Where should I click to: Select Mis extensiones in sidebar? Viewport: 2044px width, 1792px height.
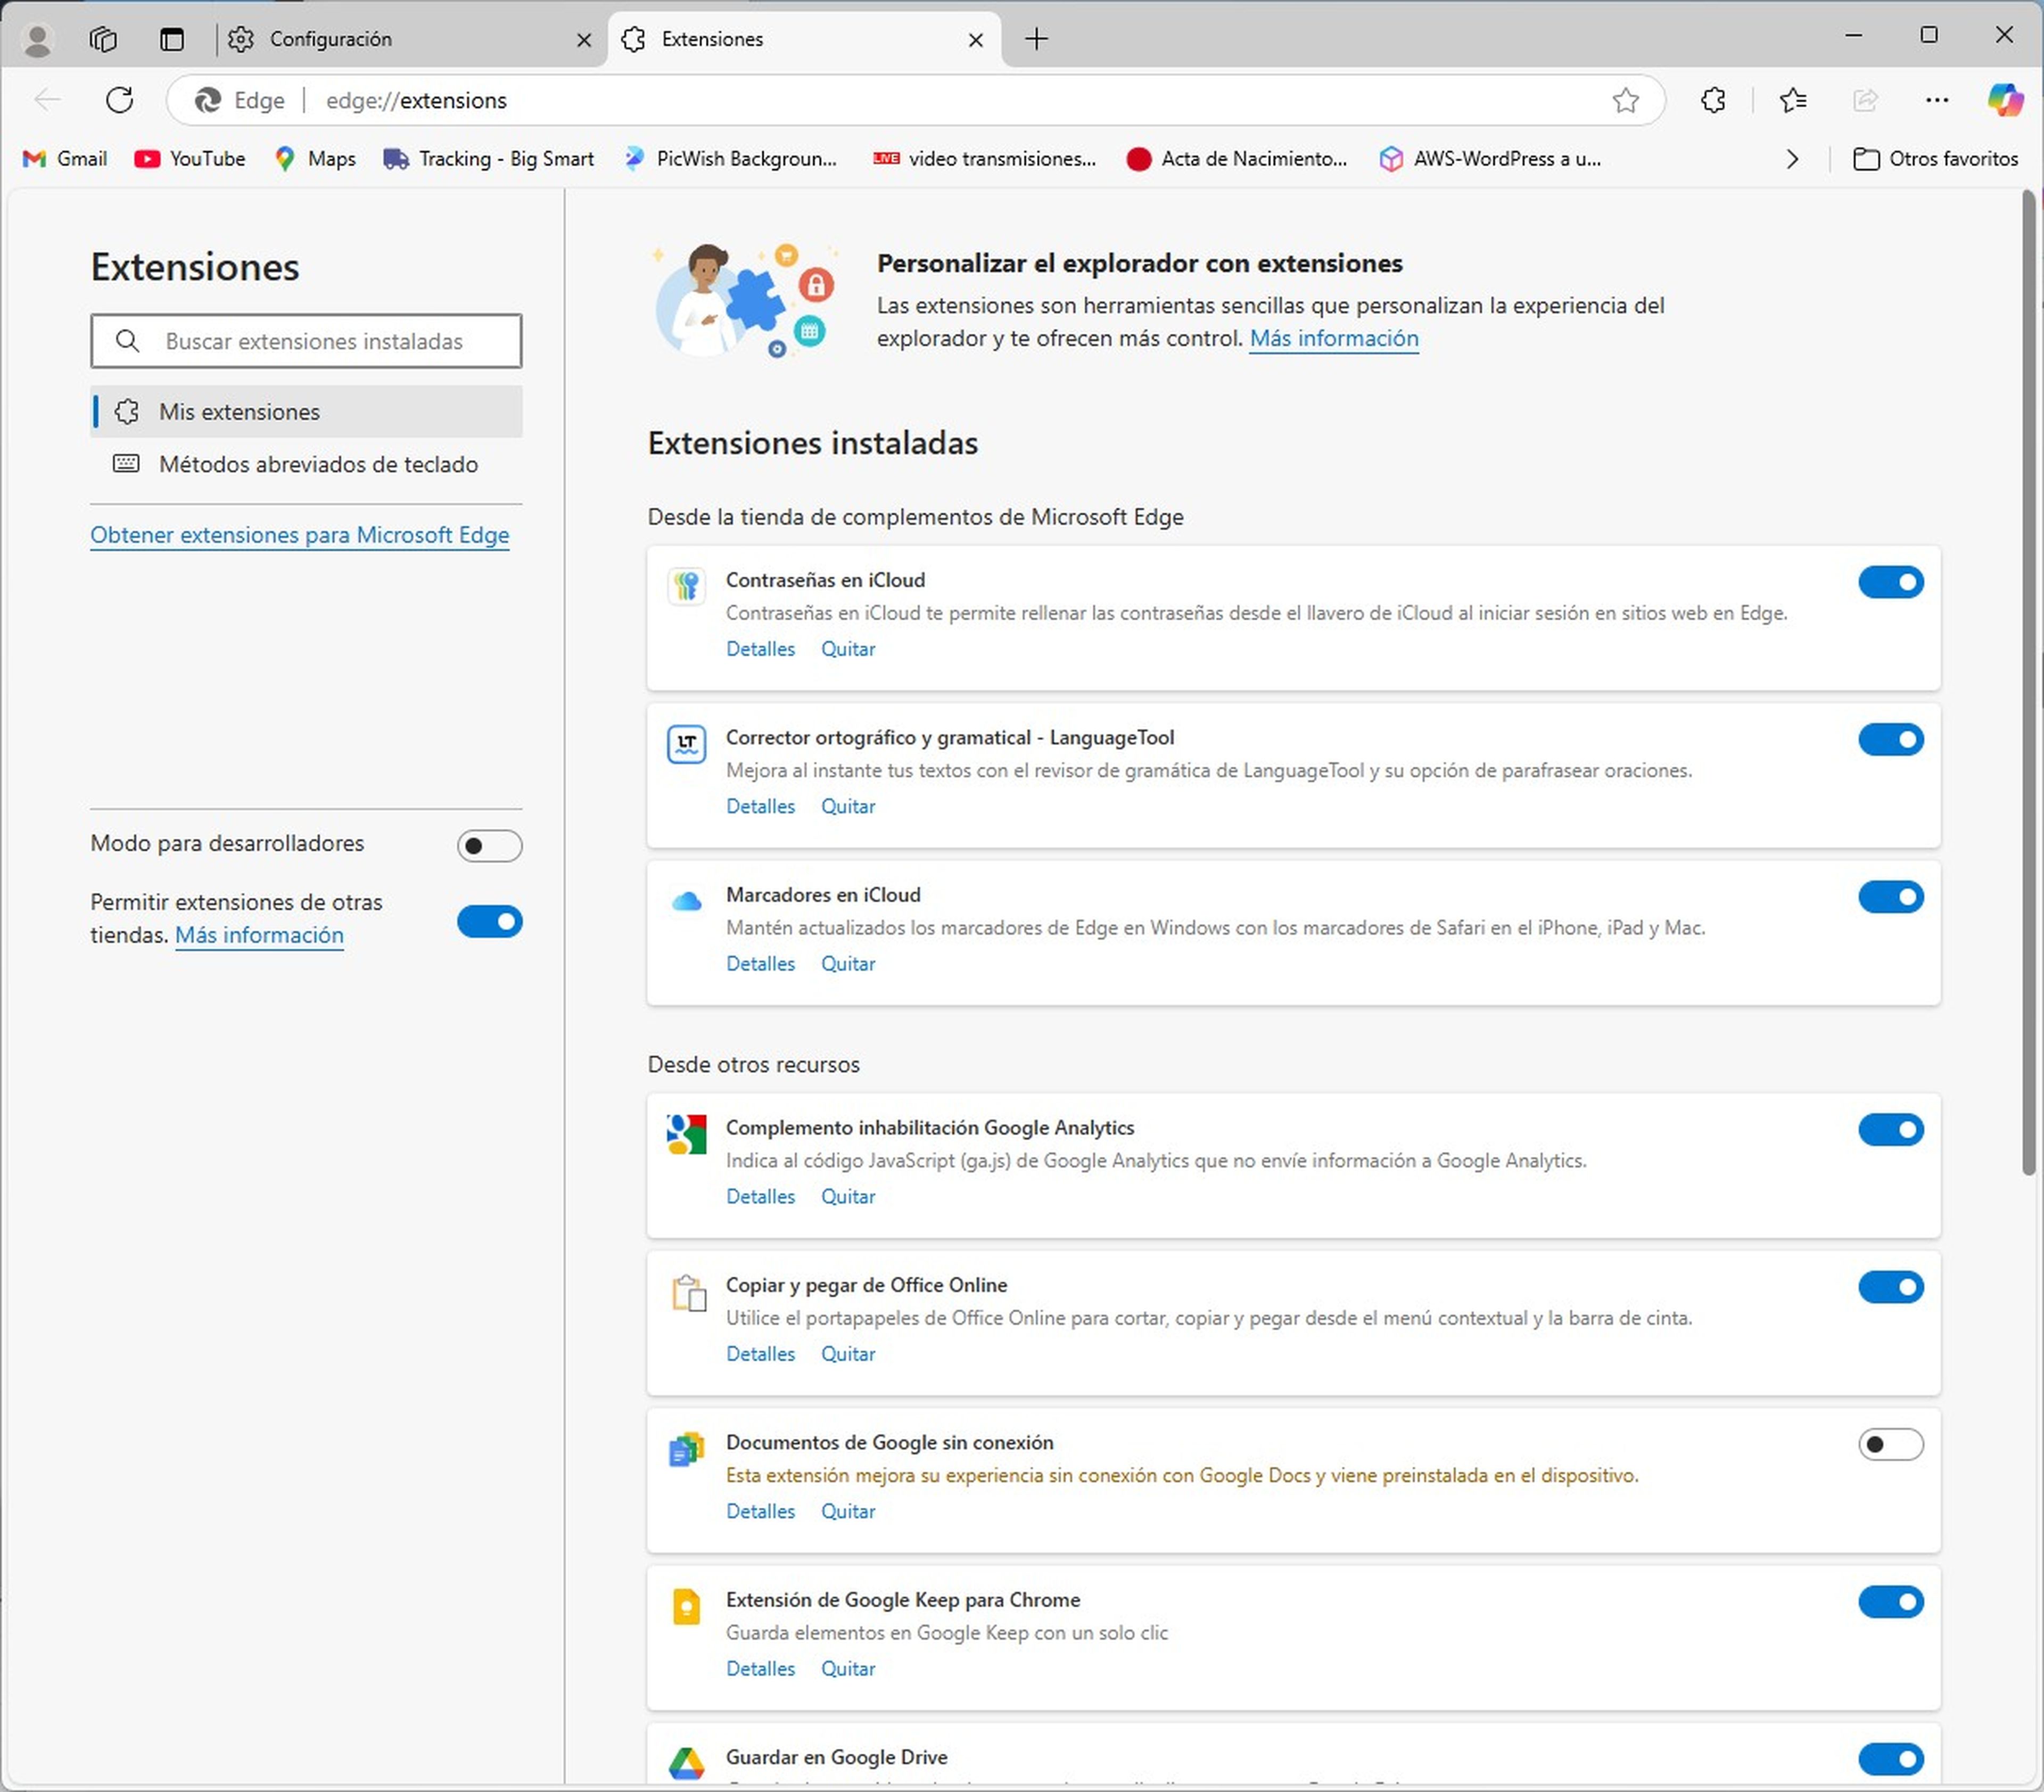pyautogui.click(x=306, y=412)
